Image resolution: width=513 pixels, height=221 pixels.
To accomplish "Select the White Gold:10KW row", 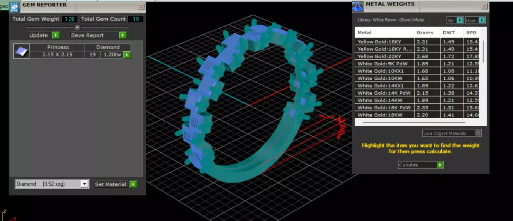I will tap(417, 78).
